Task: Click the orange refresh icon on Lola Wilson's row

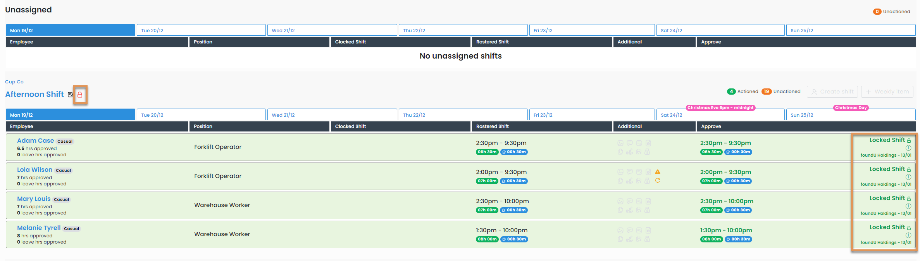Action: (658, 180)
